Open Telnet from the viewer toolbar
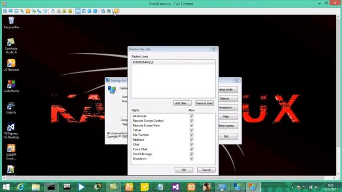Viewport: 342px width, 192px height. [x=17, y=11]
